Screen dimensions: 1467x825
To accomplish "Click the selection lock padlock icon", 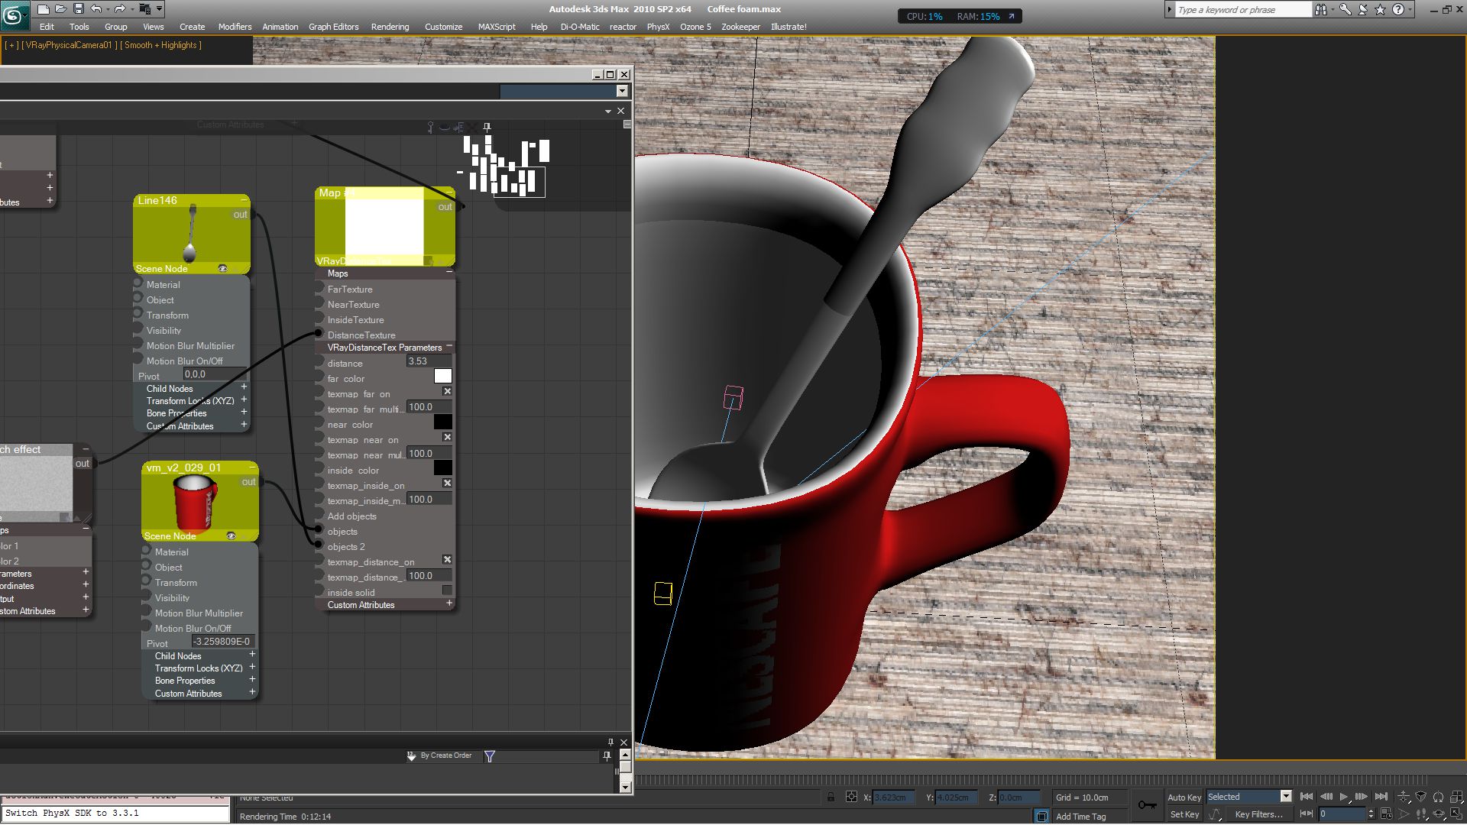I will (831, 797).
